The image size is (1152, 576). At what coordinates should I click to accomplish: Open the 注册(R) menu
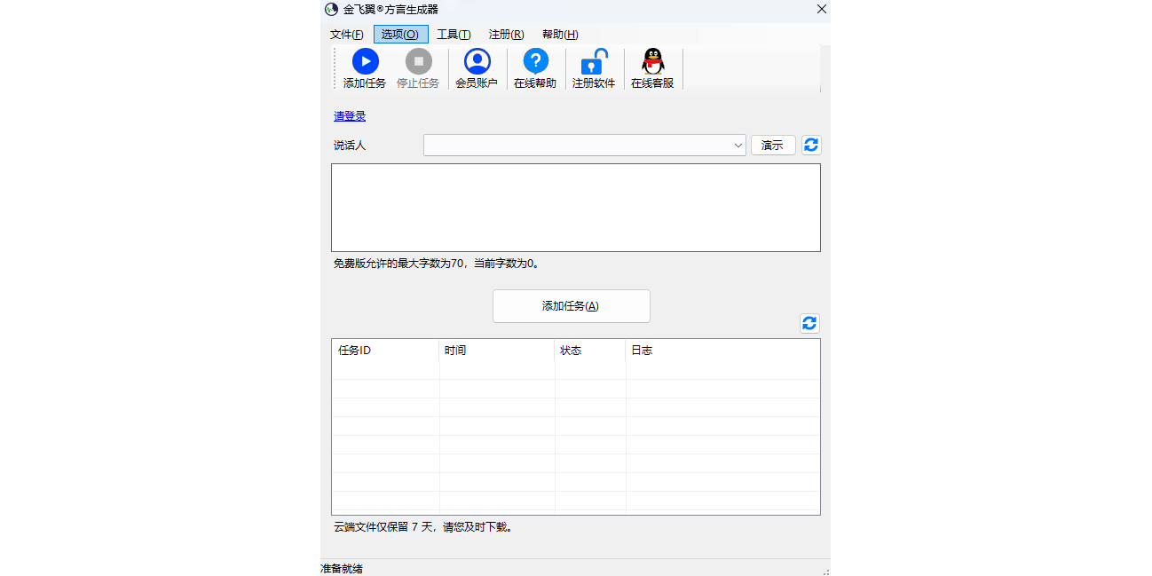pyautogui.click(x=507, y=35)
